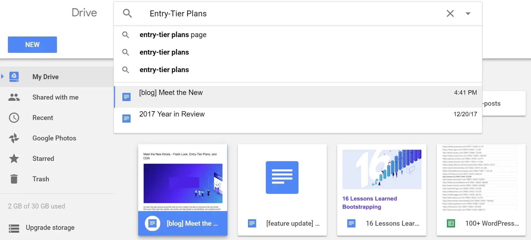Click '[blog] Meet the ...' file name label
Image resolution: width=531 pixels, height=240 pixels.
point(192,223)
